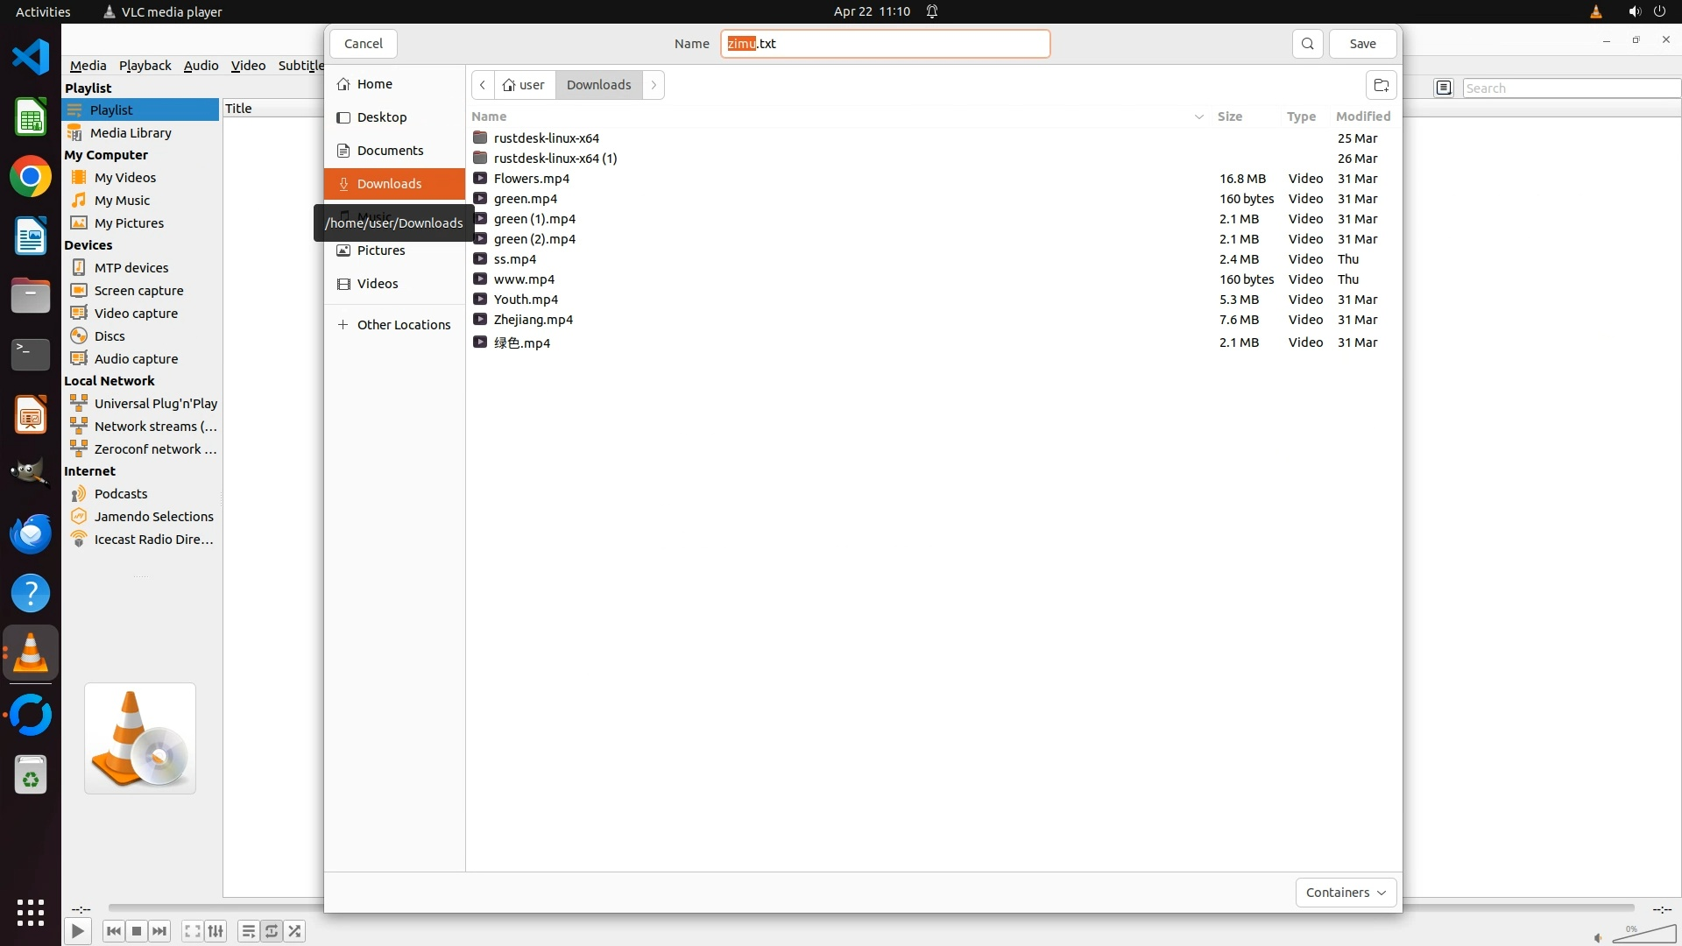
Task: Toggle random shuffle playback
Action: pos(295,931)
